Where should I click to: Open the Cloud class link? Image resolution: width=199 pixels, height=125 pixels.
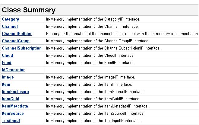[x=7, y=55]
